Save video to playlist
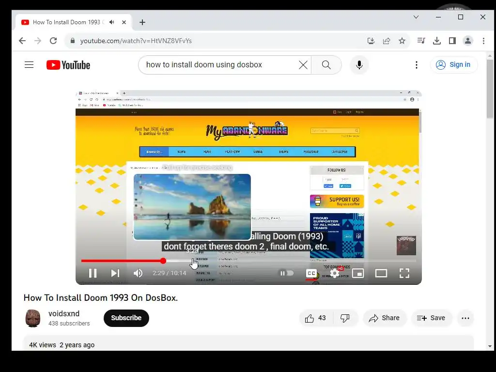 click(431, 318)
